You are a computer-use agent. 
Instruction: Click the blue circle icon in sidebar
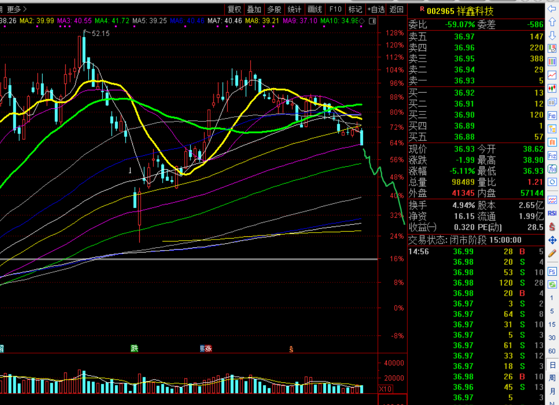(x=552, y=182)
